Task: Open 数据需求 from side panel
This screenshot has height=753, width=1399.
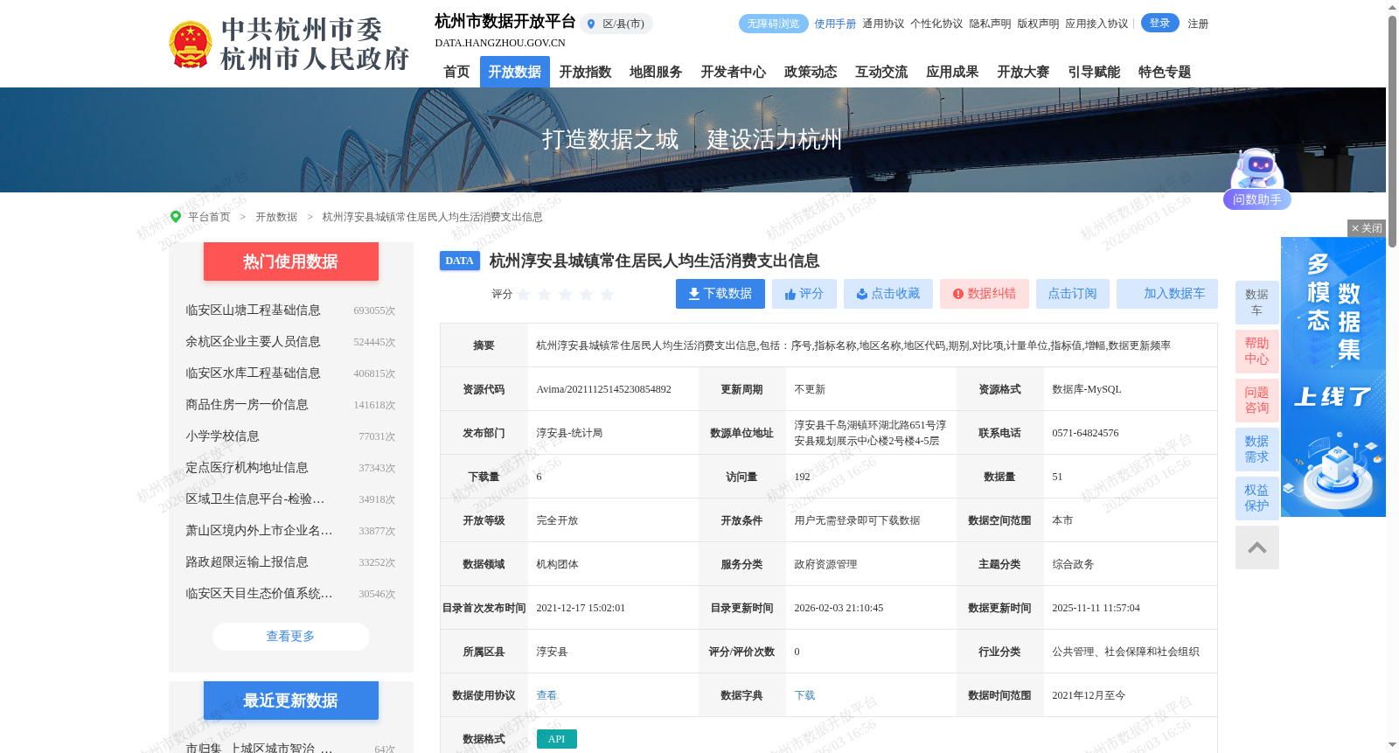Action: [x=1257, y=450]
